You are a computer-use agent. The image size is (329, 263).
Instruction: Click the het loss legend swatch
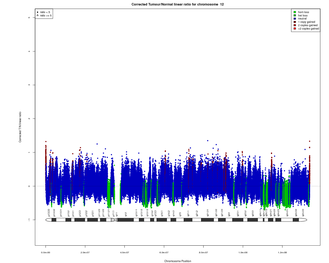pos(295,16)
